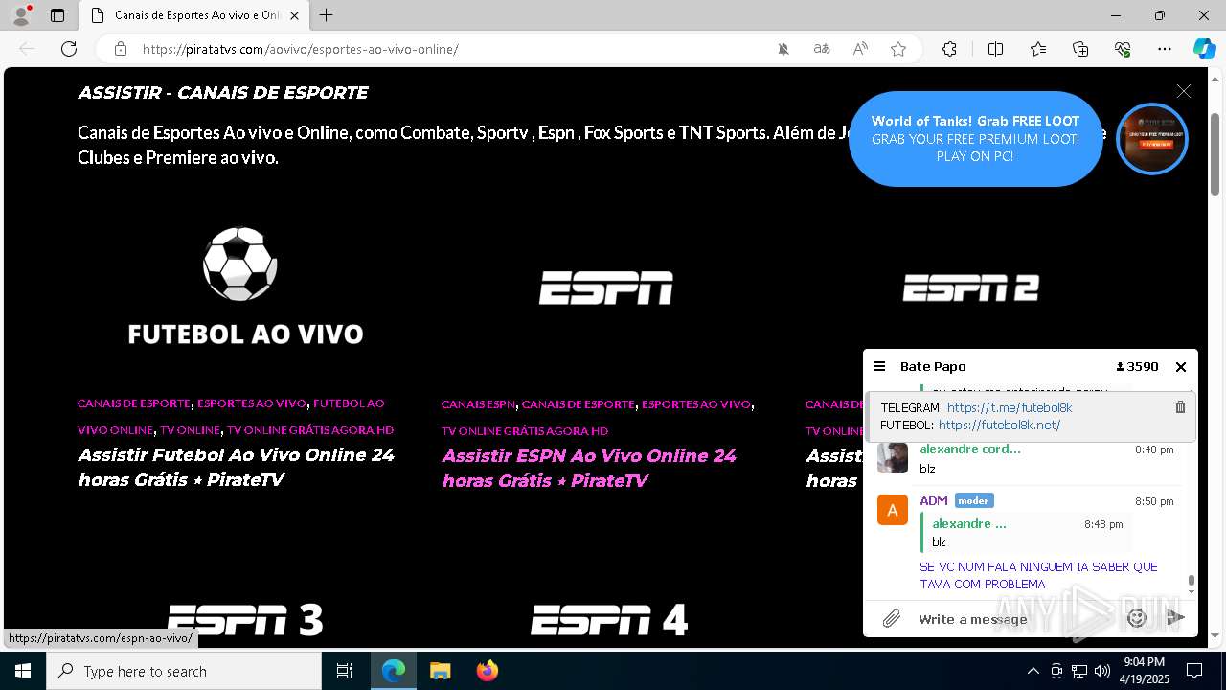Click the chat scrollbar thumb
Image resolution: width=1226 pixels, height=690 pixels.
(1192, 581)
